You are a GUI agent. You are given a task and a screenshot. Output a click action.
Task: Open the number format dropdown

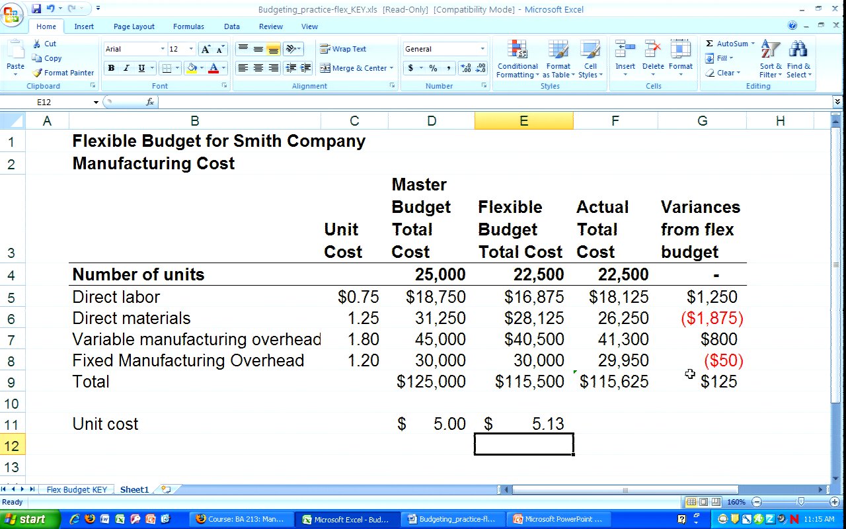pos(482,49)
